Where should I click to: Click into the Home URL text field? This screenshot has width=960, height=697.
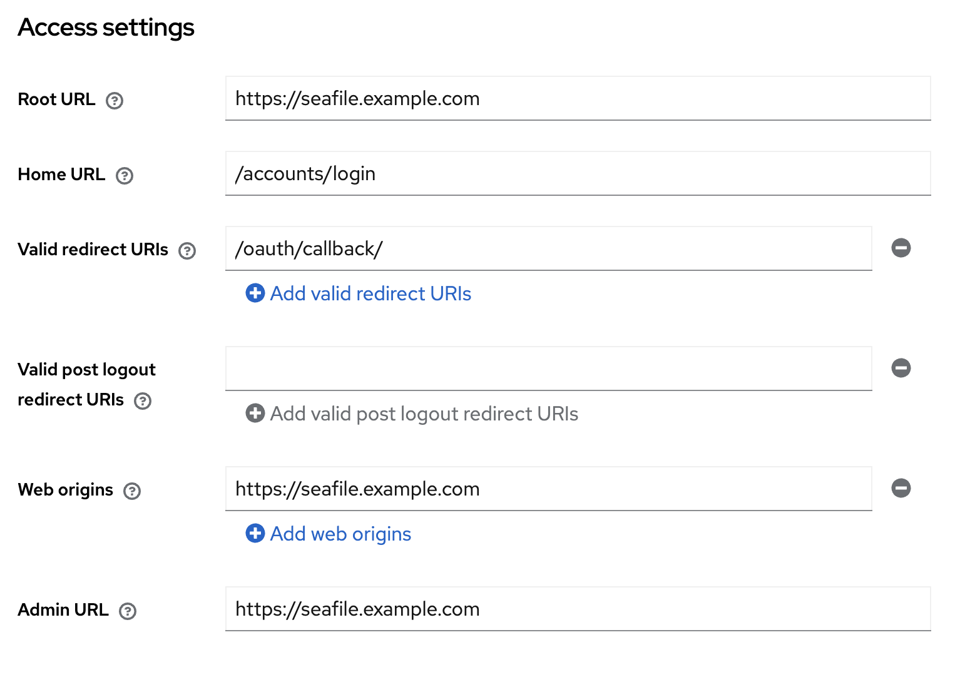(x=577, y=174)
